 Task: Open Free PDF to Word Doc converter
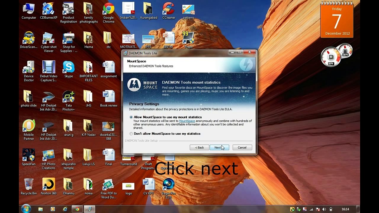click(109, 188)
